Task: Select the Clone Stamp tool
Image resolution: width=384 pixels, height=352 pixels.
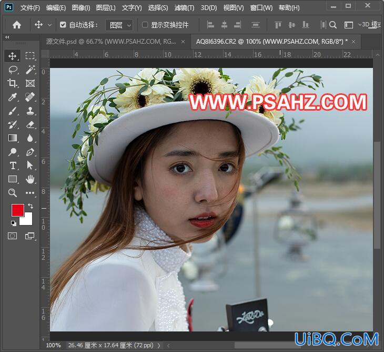Action: [30, 111]
